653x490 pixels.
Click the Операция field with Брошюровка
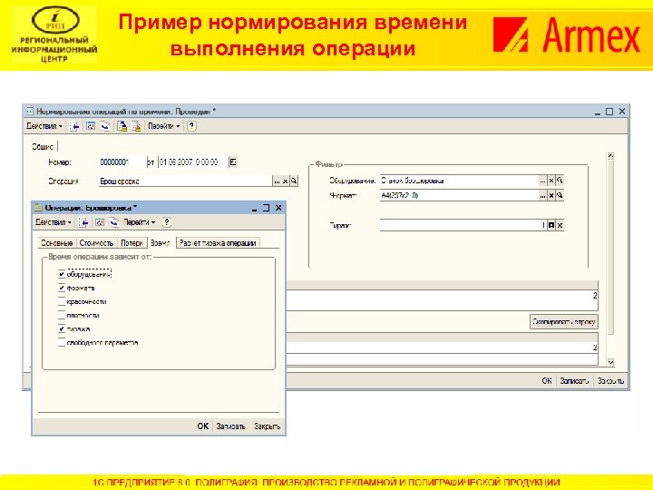tap(185, 181)
